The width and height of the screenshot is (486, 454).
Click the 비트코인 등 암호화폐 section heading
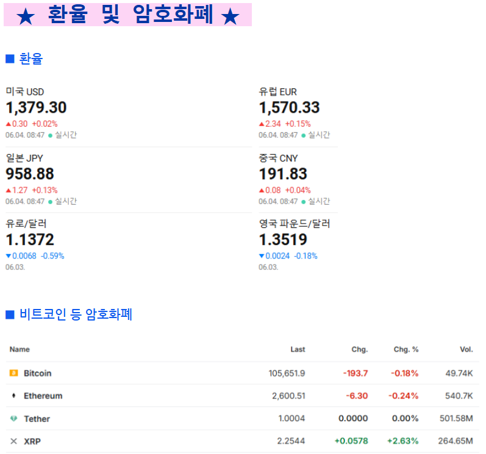(76, 314)
